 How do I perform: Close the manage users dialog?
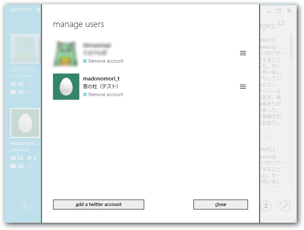click(221, 204)
